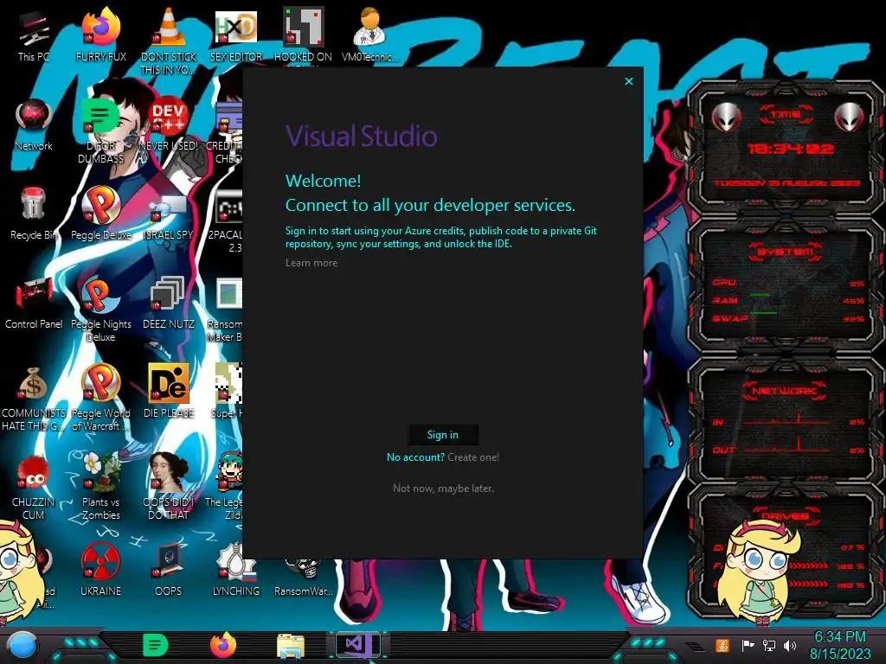Select the DIE PLEASE desktop shortcut
886x664 pixels.
tap(169, 392)
